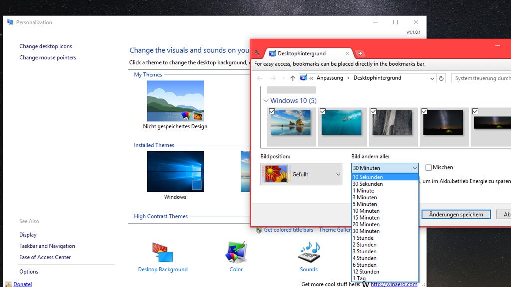
Task: Collapse the Windows 10 (5) group
Action: (x=266, y=100)
